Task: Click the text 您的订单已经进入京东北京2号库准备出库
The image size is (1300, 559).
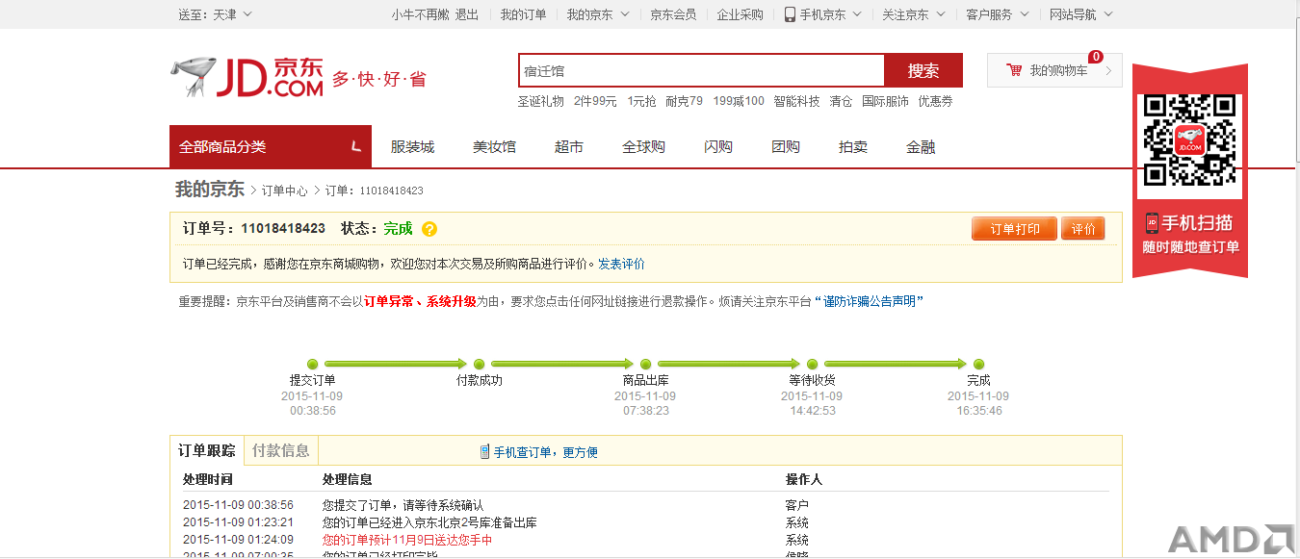Action: [429, 522]
